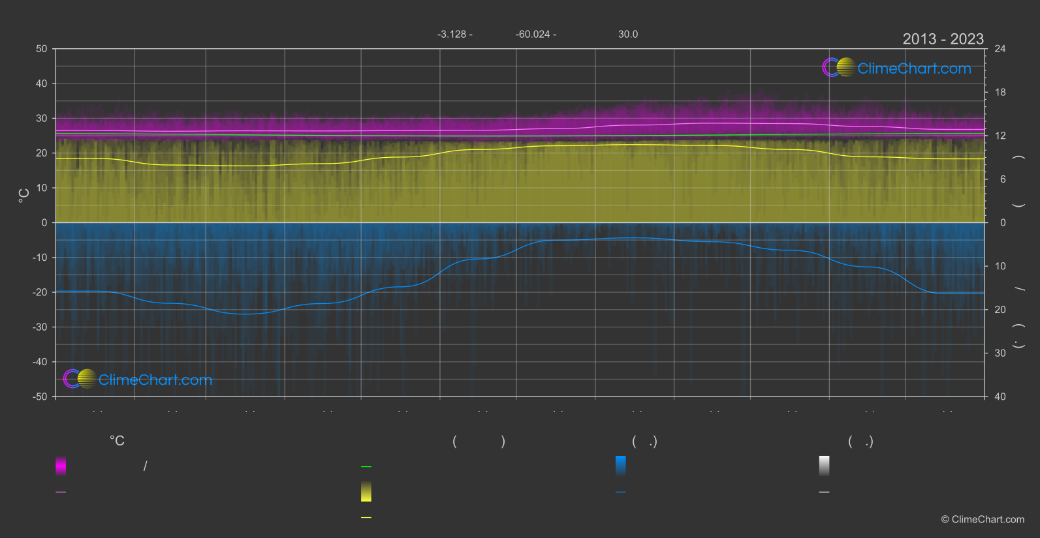Select the magenta gradient legend swatch
This screenshot has width=1040, height=538.
[61, 466]
